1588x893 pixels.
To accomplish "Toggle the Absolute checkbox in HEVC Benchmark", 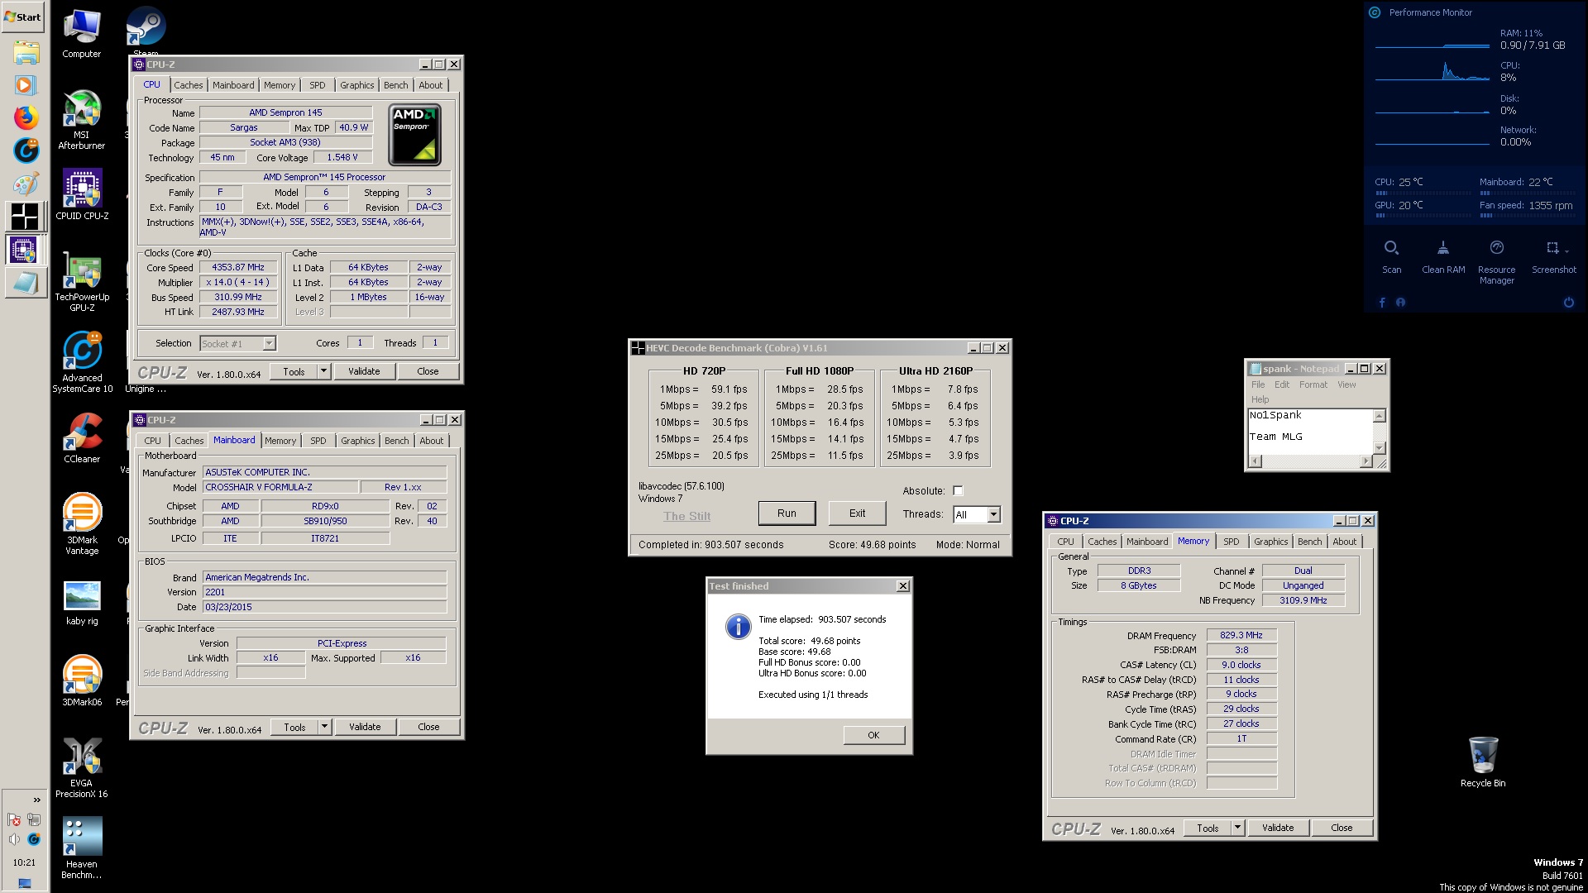I will point(958,491).
